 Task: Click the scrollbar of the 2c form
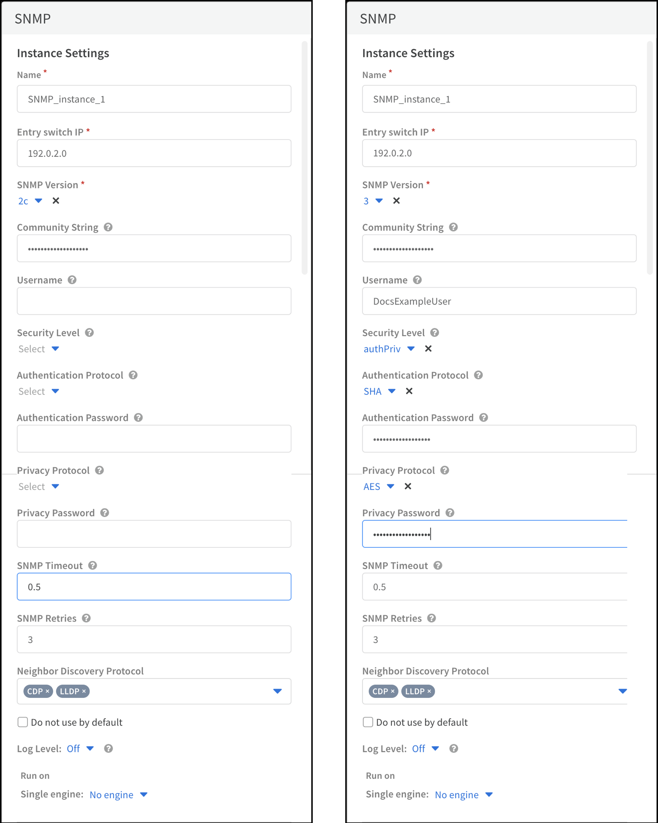305,159
